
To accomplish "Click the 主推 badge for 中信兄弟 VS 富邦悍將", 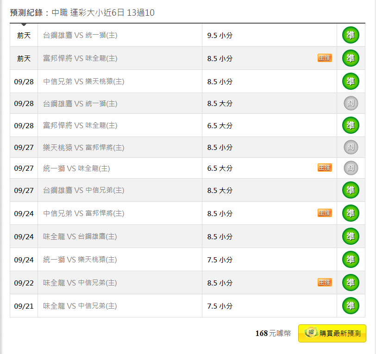I will point(325,213).
